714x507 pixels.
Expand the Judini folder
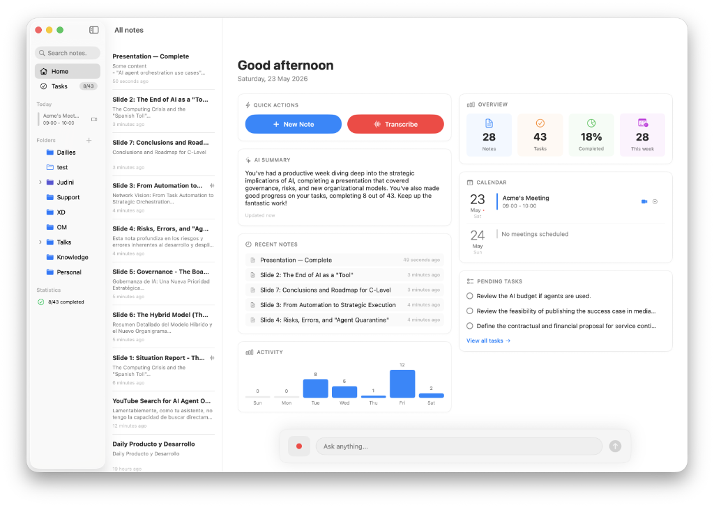pos(40,182)
